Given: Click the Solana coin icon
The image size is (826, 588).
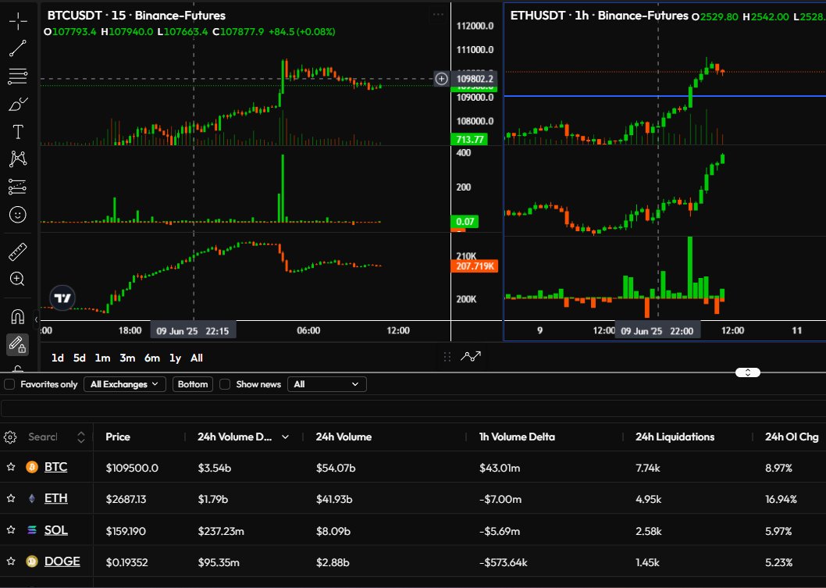Looking at the screenshot, I should pos(31,530).
